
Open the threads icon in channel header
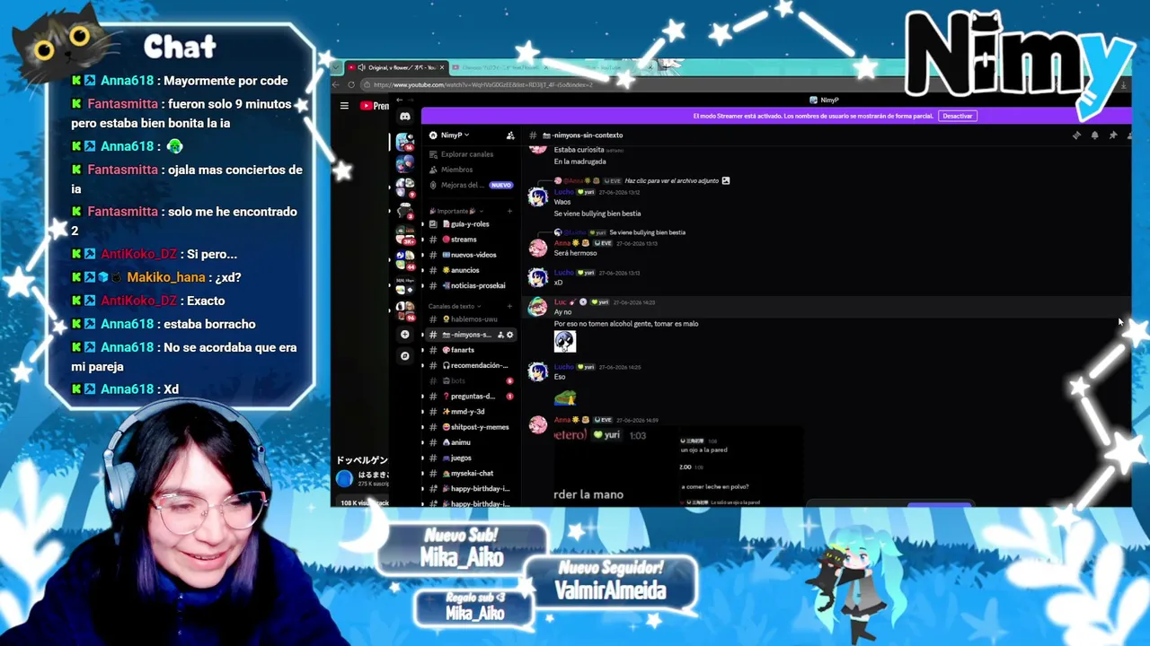click(1076, 135)
